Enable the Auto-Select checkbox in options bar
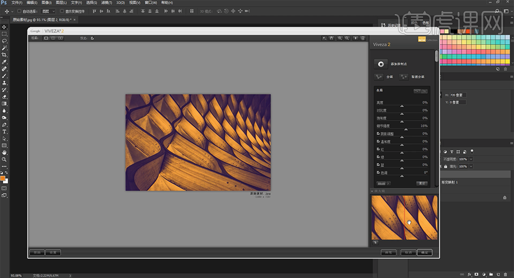Viewport: 514px width, 278px height. tap(20, 11)
